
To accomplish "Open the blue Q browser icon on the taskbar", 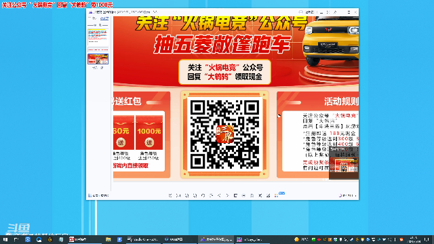I will pyautogui.click(x=39, y=239).
